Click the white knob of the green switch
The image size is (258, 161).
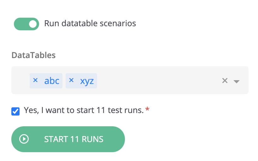point(33,24)
